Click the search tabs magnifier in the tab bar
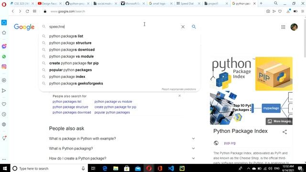The width and height of the screenshot is (306, 172). click(276, 3)
